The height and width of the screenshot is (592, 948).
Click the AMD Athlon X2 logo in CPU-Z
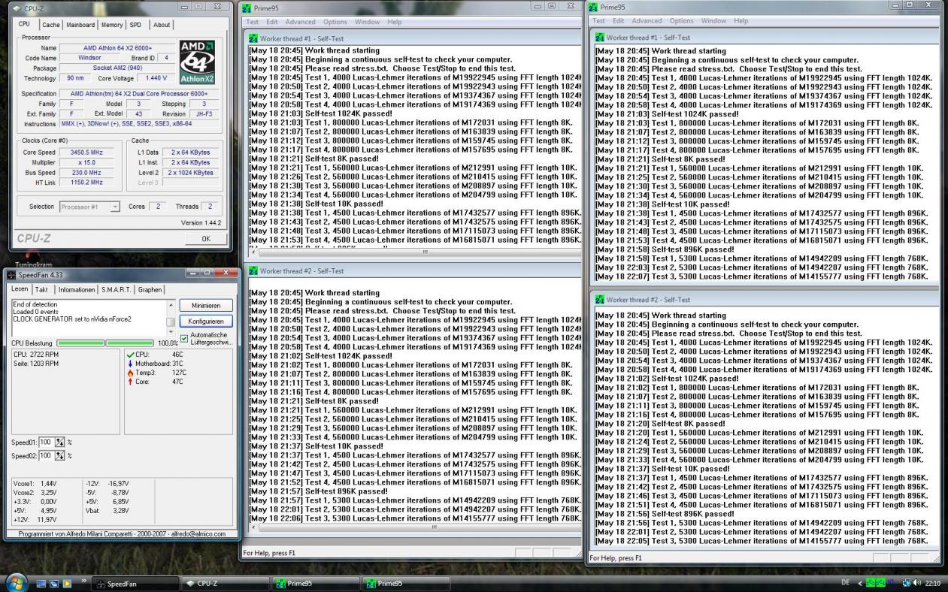click(198, 62)
